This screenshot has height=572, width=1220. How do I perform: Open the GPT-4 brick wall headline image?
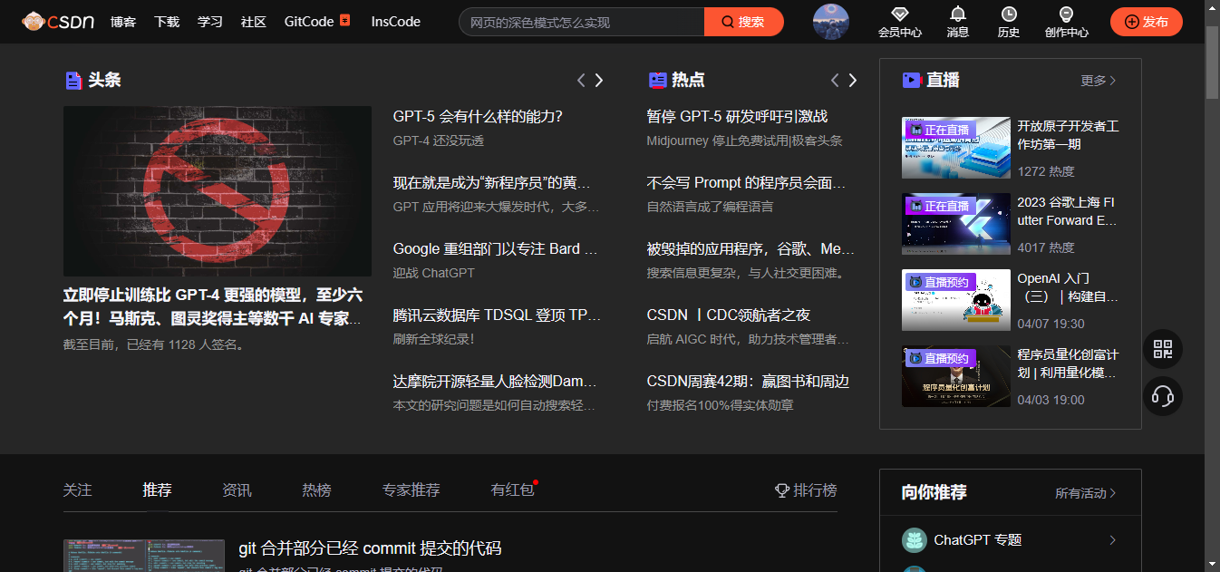(218, 191)
